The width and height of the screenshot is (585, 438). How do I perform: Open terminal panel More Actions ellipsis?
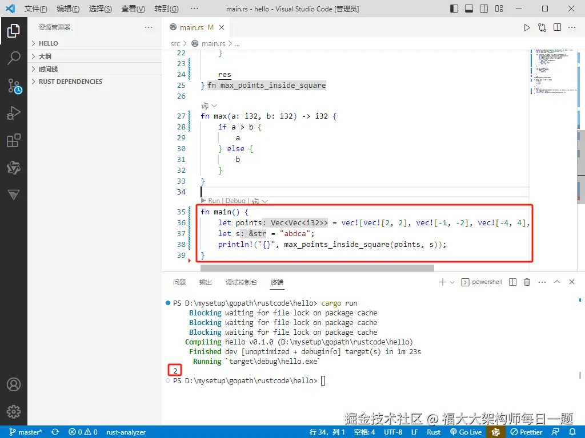[542, 282]
